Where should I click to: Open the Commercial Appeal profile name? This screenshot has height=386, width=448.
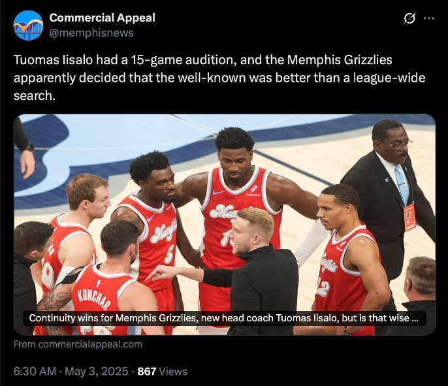(x=103, y=18)
